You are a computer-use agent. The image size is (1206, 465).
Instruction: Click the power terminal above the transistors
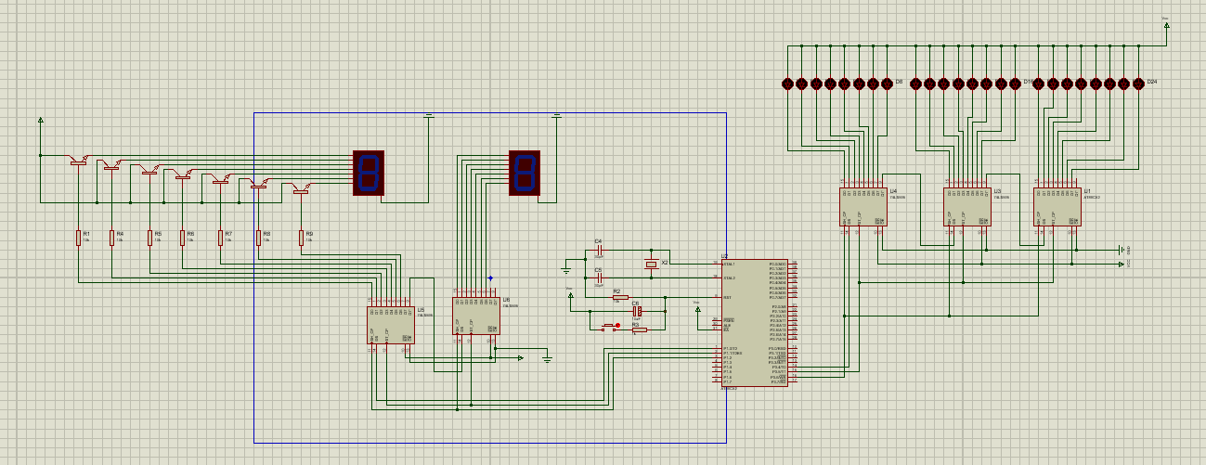click(x=40, y=122)
